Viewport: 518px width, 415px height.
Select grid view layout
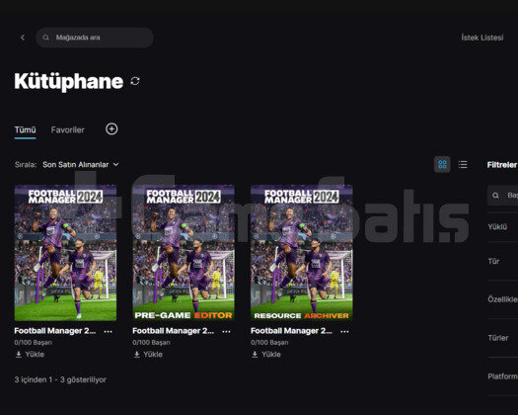[x=442, y=164]
